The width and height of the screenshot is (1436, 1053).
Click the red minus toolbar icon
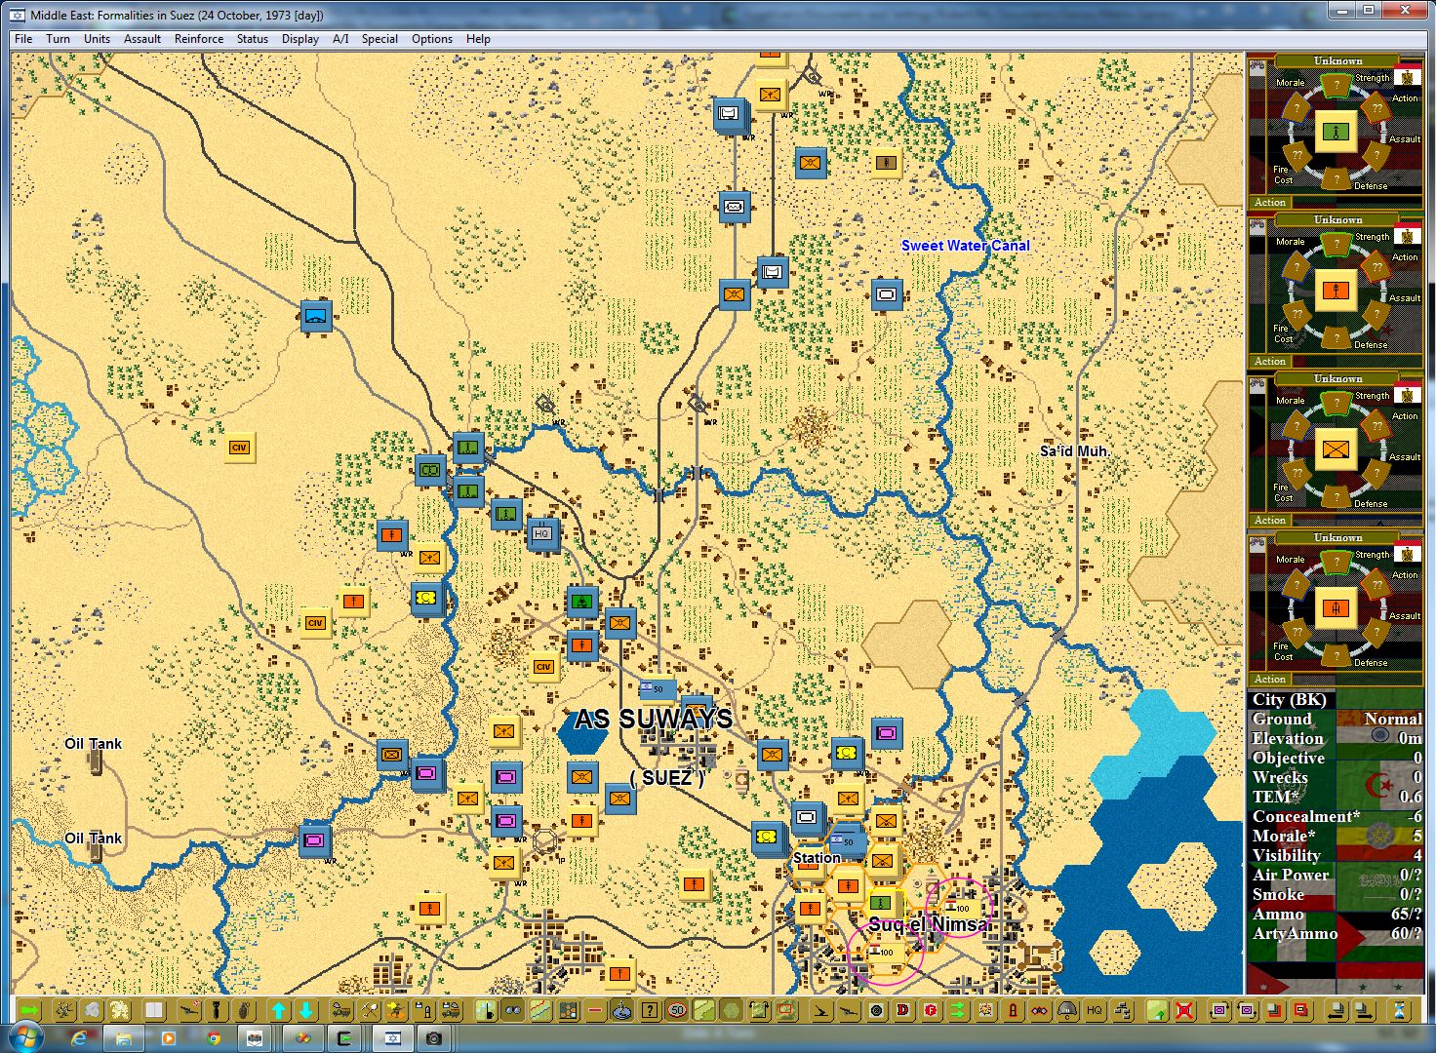(595, 1010)
